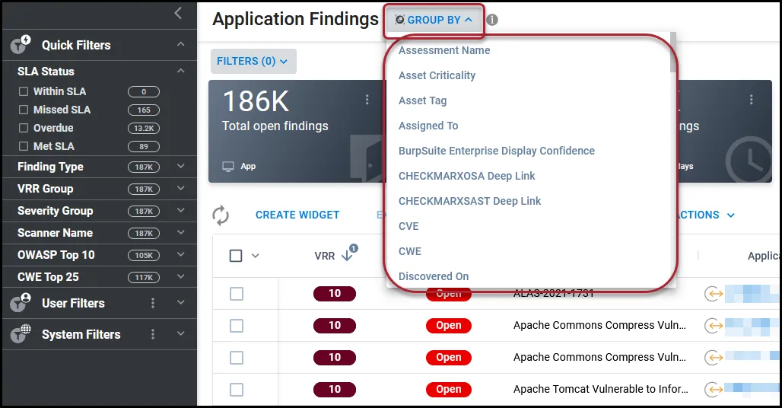Click the Overdue 13.2K count badge
This screenshot has width=782, height=408.
point(144,128)
